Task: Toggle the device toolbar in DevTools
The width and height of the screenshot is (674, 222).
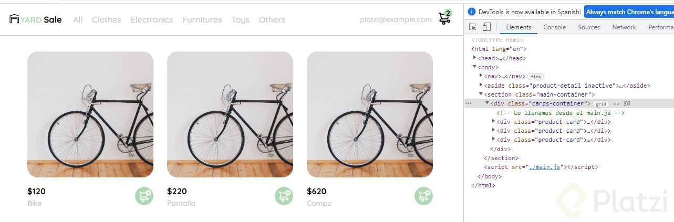Action: click(486, 27)
